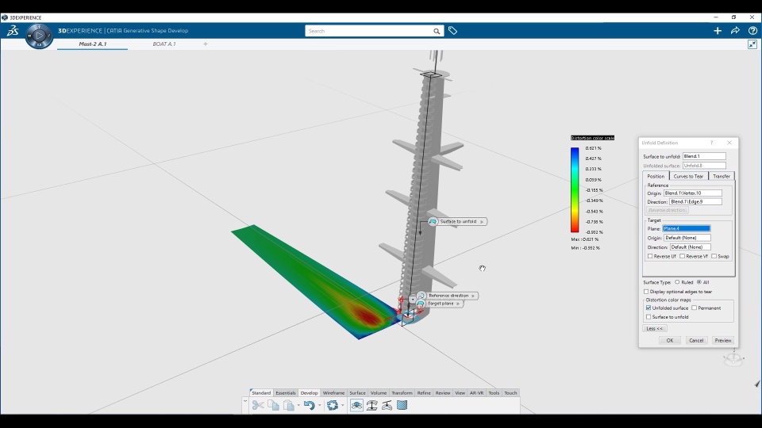Enable the Reverse Uf checkbox
Viewport: 762px width, 428px height.
tap(650, 256)
